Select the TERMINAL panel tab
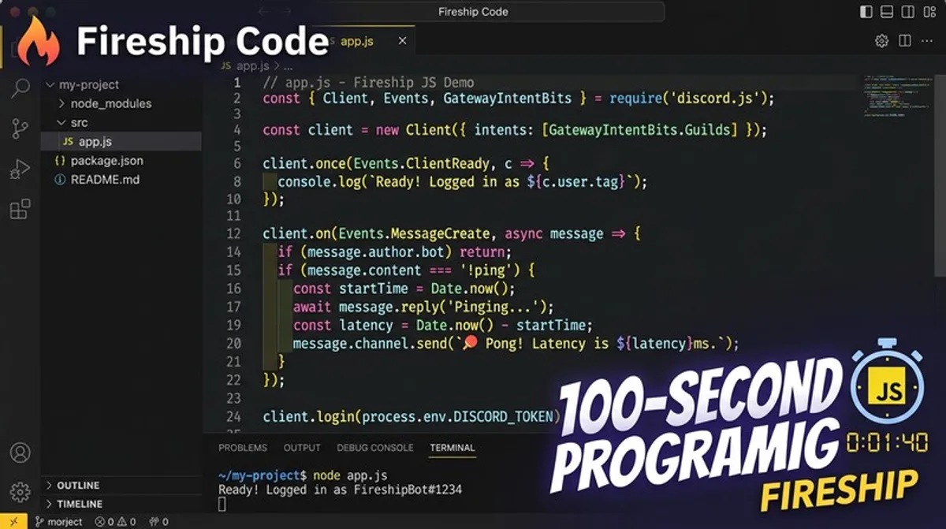Image resolution: width=946 pixels, height=529 pixels. 453,448
